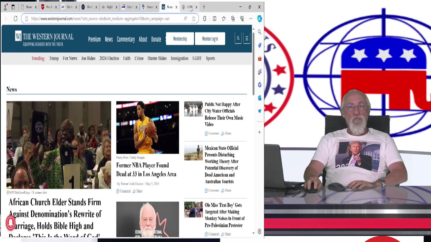Open 'Public Not Happy After City Water' article
The image size is (431, 242).
pyautogui.click(x=224, y=114)
